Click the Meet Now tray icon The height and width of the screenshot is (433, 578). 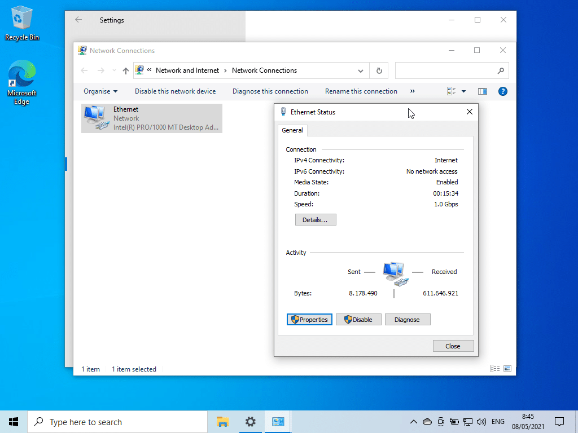coord(441,422)
